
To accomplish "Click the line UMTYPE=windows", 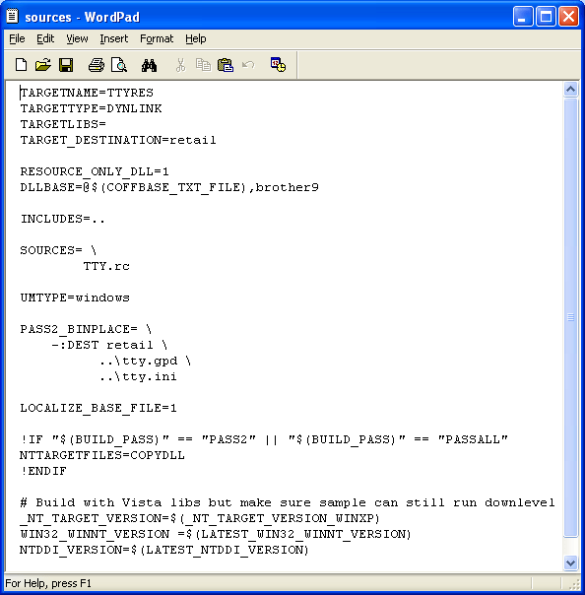I will pos(75,297).
